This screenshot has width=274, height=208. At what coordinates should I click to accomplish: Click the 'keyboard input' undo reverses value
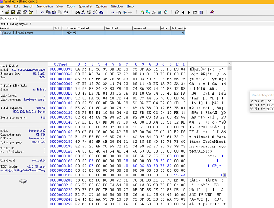tap(35, 99)
